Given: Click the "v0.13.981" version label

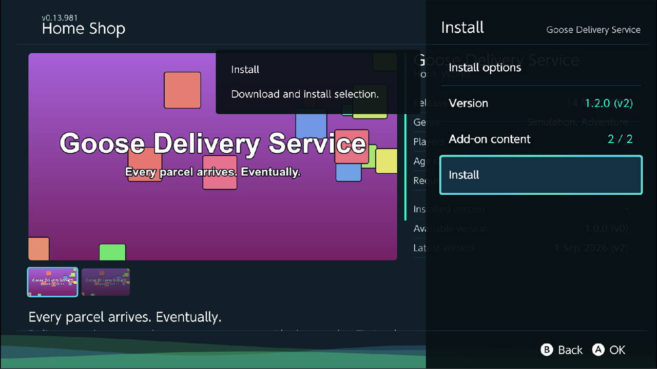Looking at the screenshot, I should [x=61, y=18].
